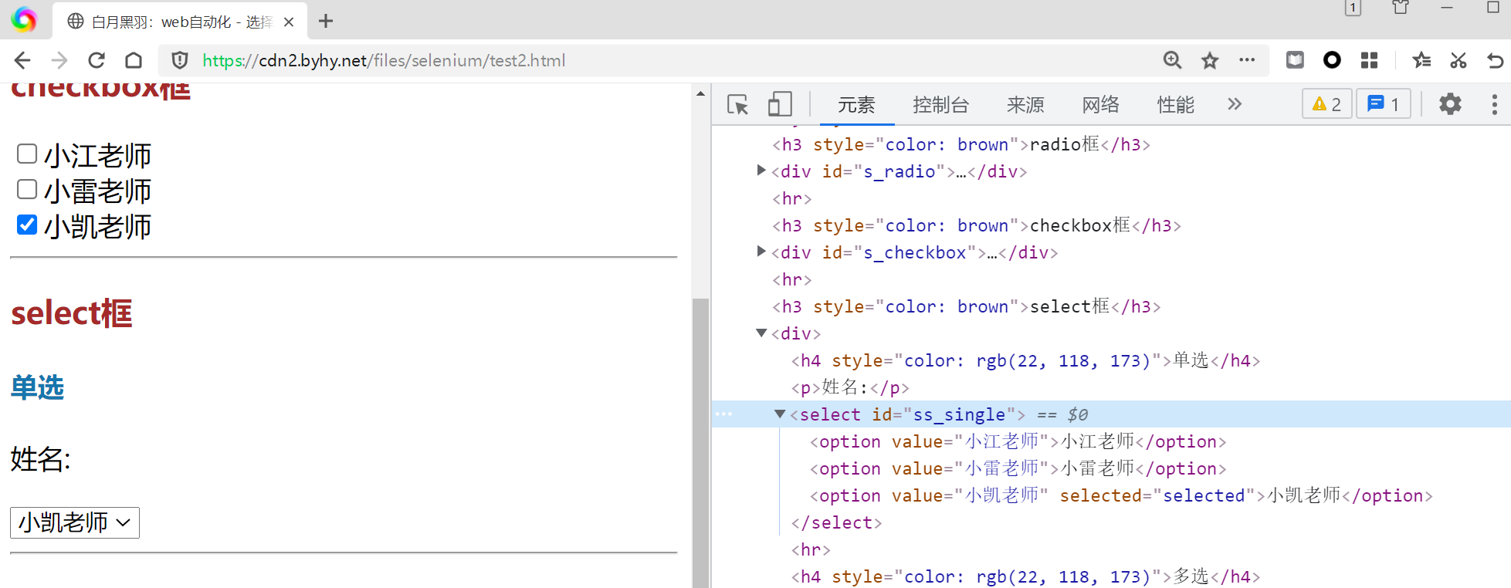This screenshot has height=588, width=1511.
Task: Check the 小江老师 checkbox
Action: 27,154
